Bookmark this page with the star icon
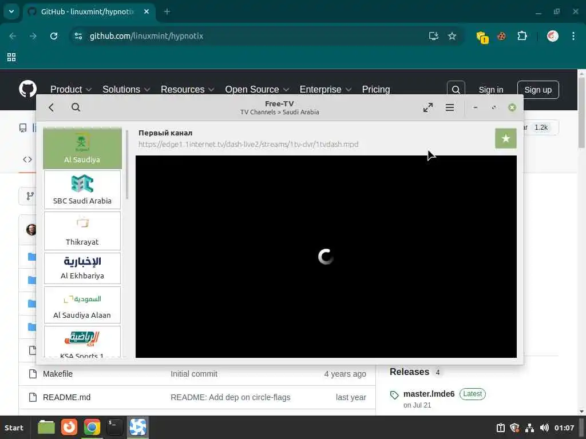Screen dimensions: 586x439 (x=452, y=36)
